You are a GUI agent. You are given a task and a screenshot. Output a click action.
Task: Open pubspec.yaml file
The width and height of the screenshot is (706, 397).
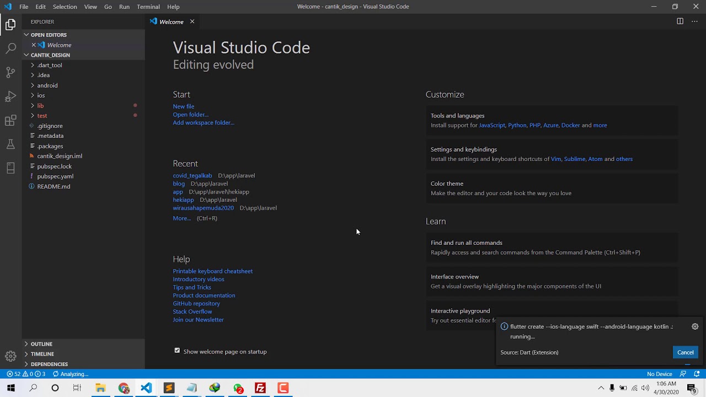click(83, 176)
